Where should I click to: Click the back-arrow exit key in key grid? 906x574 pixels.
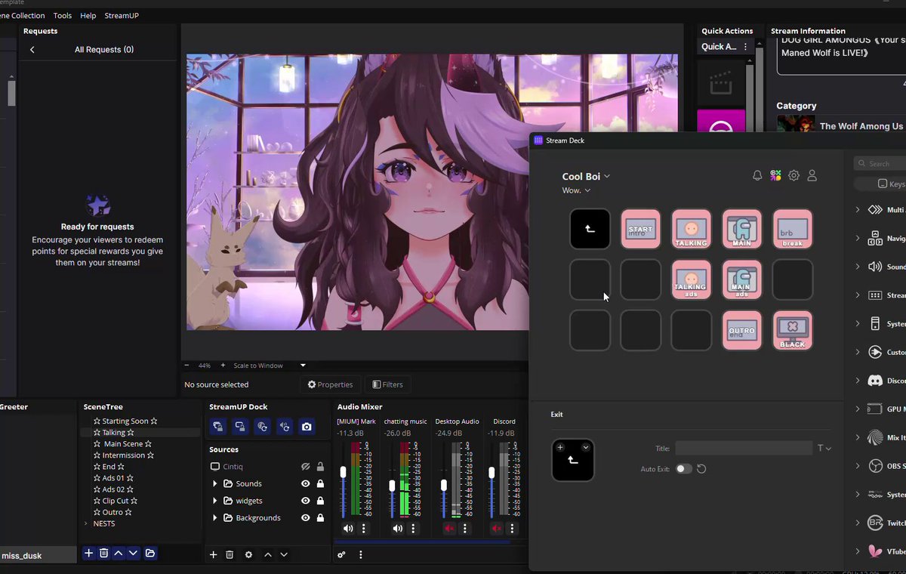pos(590,229)
